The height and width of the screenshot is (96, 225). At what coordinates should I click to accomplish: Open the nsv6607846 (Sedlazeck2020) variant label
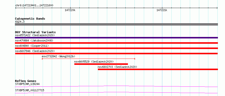(x=35, y=51)
